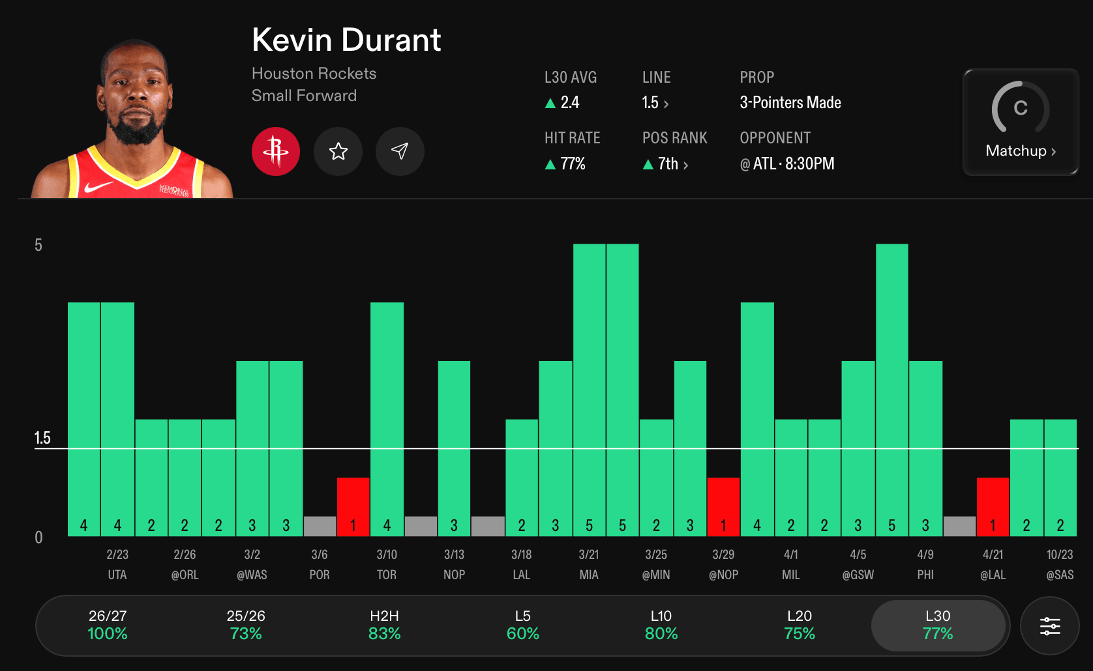
Task: Favorite Kevin Durant with the star icon
Action: coord(338,151)
